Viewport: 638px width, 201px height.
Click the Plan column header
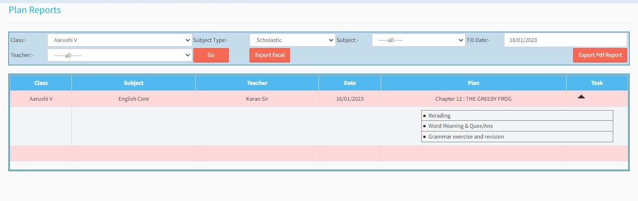pyautogui.click(x=473, y=83)
